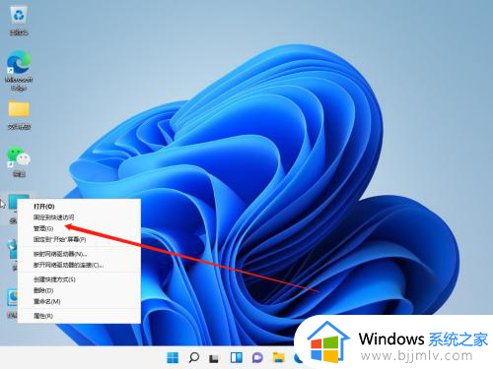The height and width of the screenshot is (369, 493).
Task: Choose 创建快捷方式(S) menu entry
Action: (x=79, y=279)
